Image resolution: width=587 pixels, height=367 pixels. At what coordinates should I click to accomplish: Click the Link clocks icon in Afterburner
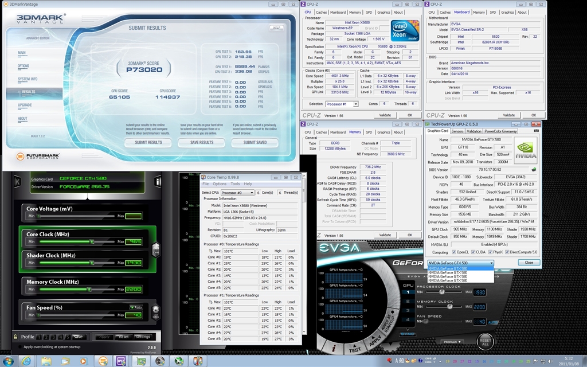156,249
